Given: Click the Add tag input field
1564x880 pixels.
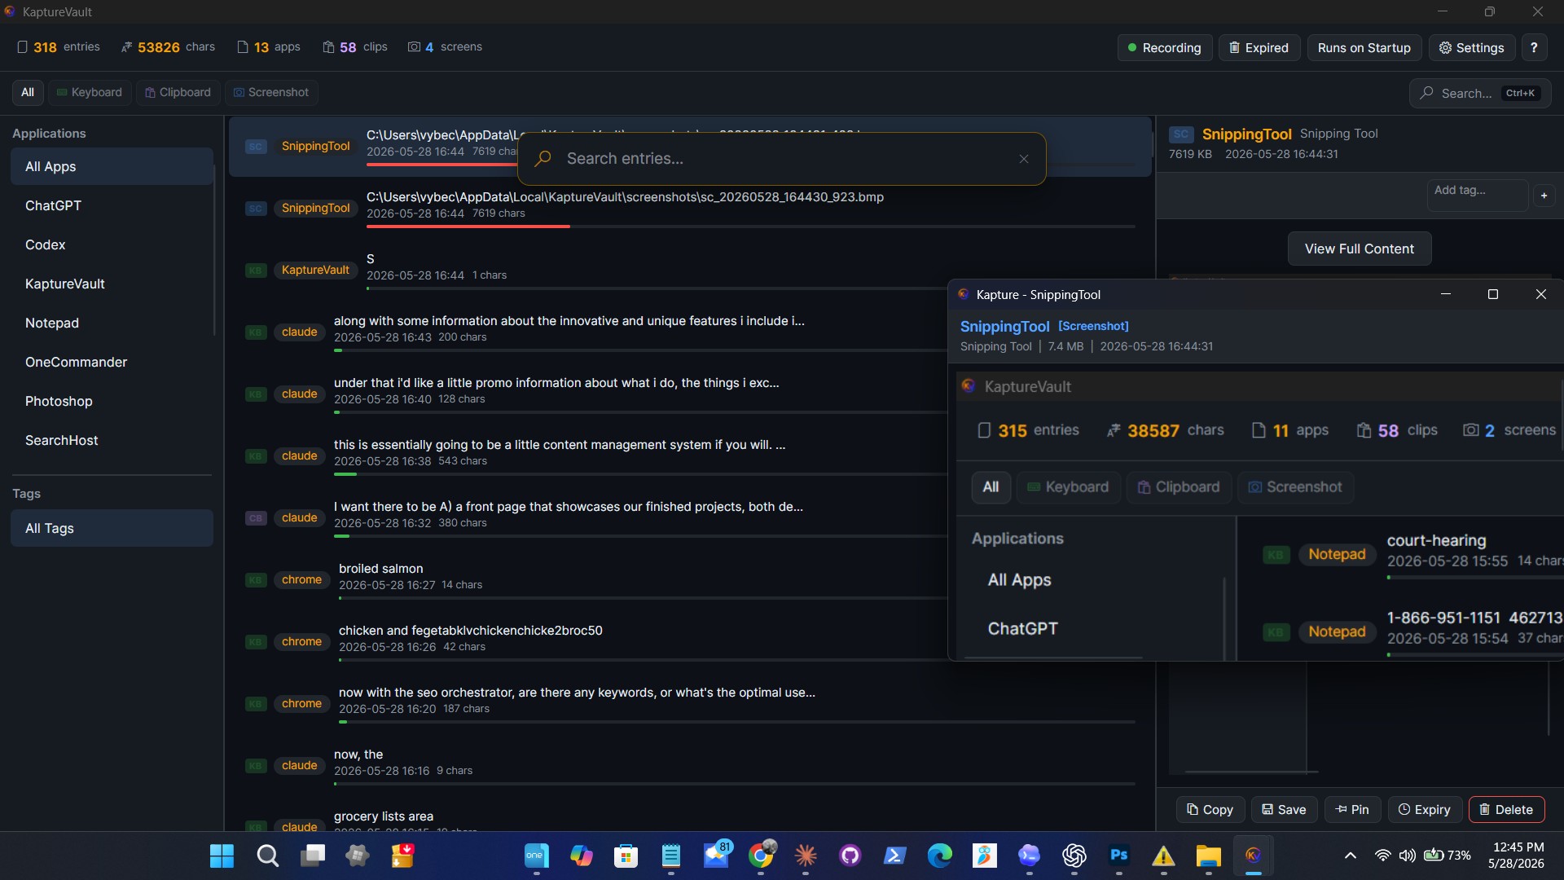Looking at the screenshot, I should tap(1477, 195).
